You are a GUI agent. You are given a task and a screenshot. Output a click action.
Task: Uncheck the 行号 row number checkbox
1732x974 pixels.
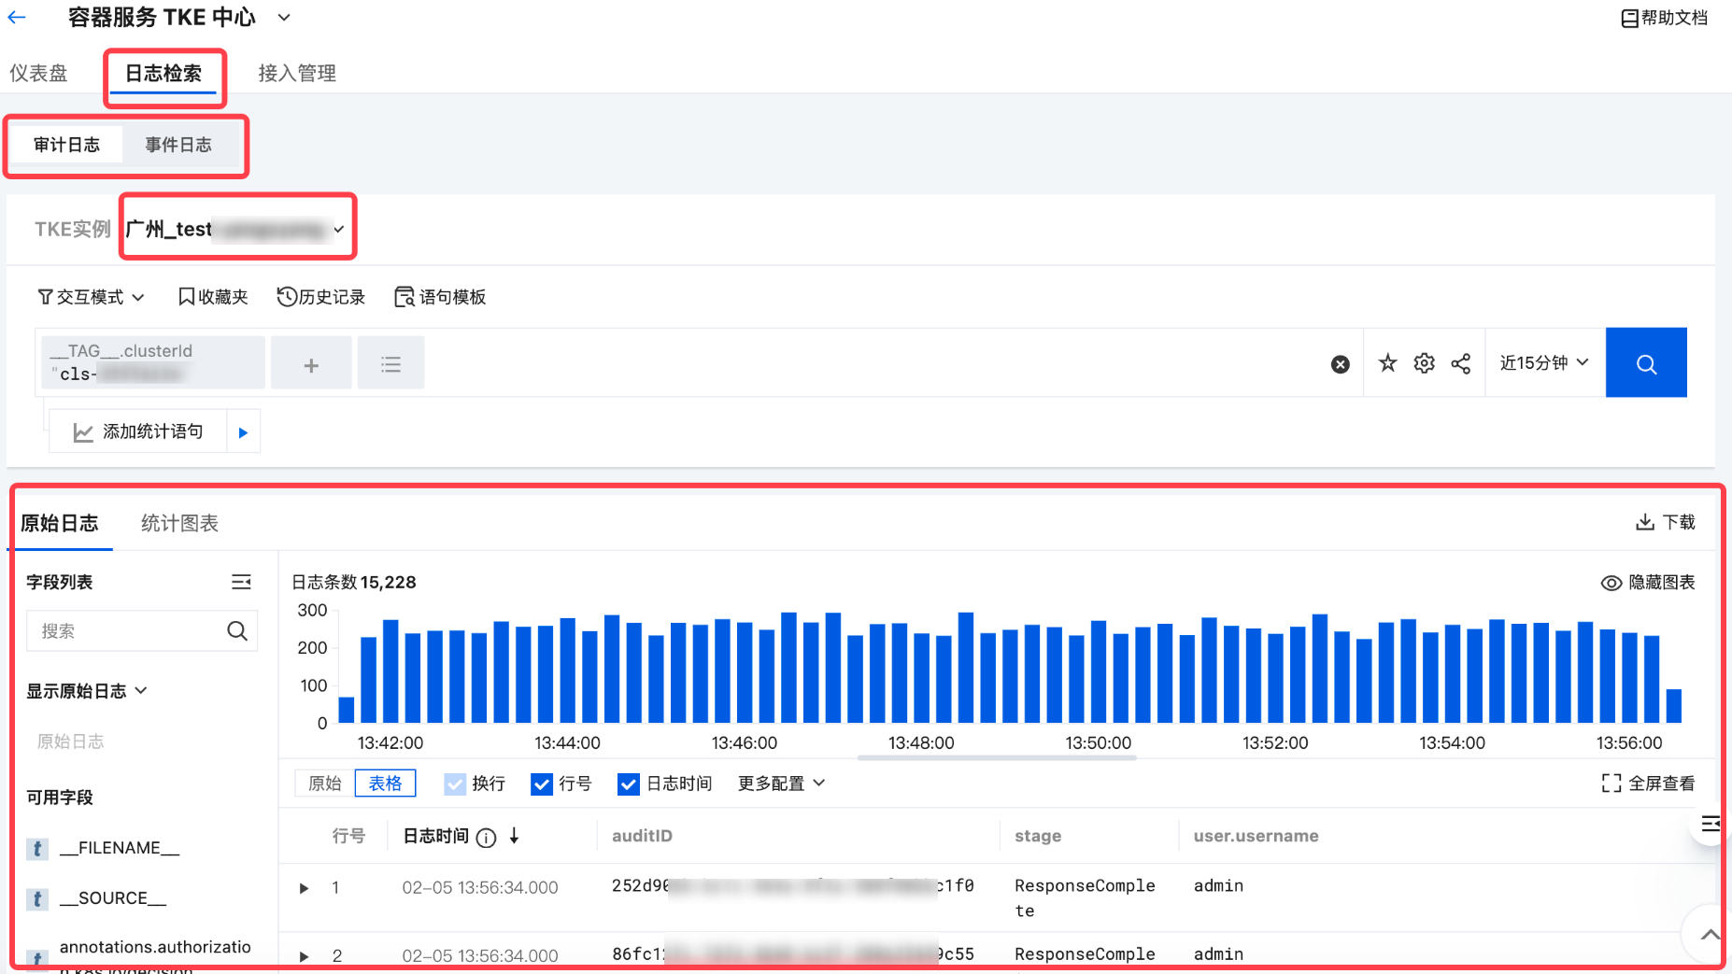click(542, 784)
